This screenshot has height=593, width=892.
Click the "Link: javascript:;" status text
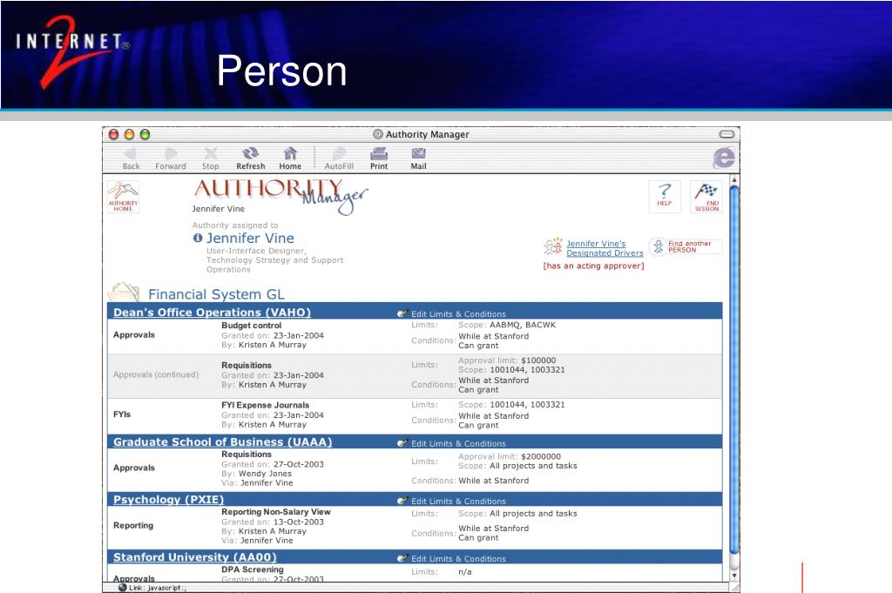pos(158,588)
